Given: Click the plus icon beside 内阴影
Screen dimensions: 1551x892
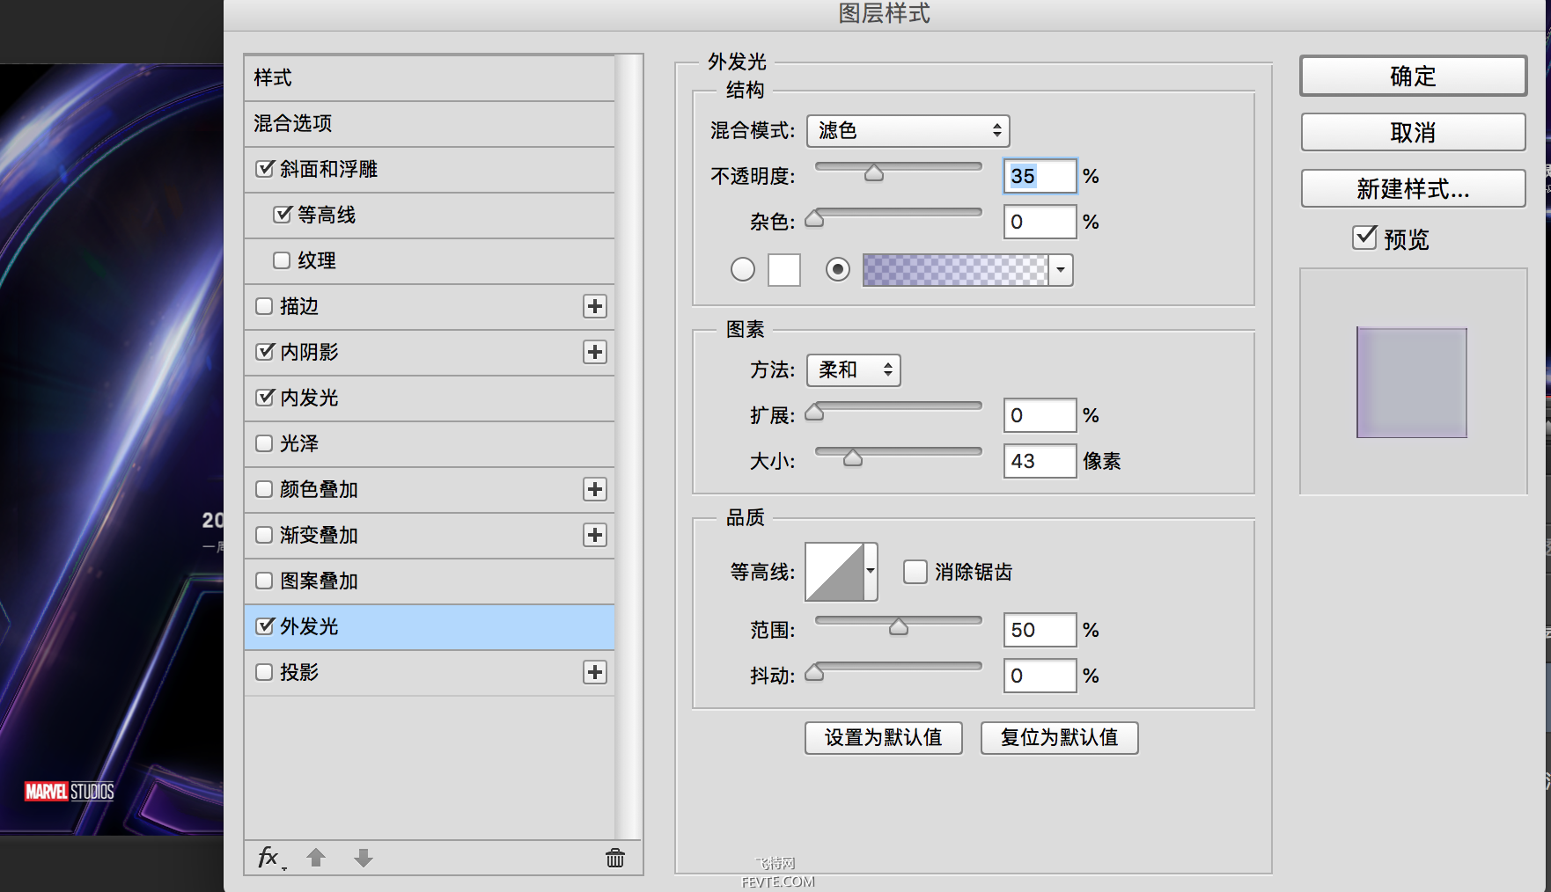Looking at the screenshot, I should click(595, 352).
